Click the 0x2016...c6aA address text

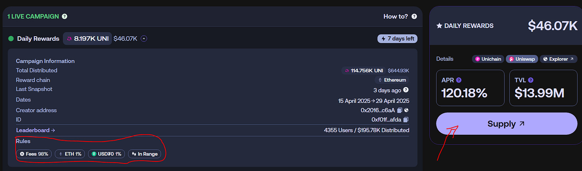point(378,110)
